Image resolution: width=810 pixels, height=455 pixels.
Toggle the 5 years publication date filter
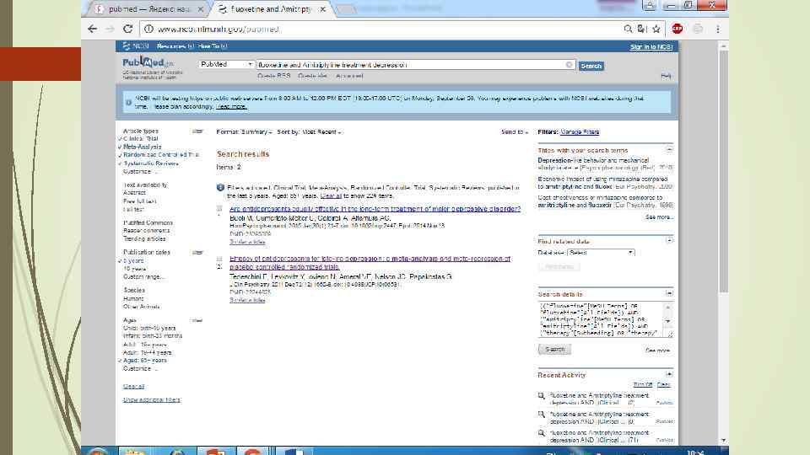click(x=133, y=261)
